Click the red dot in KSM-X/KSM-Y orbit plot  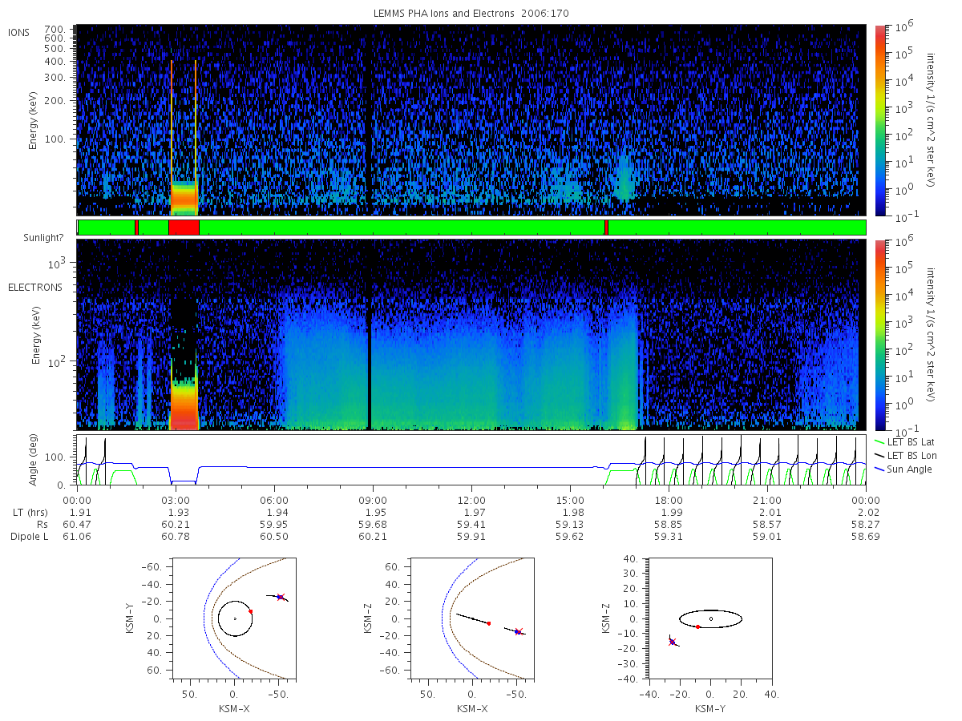pyautogui.click(x=251, y=611)
